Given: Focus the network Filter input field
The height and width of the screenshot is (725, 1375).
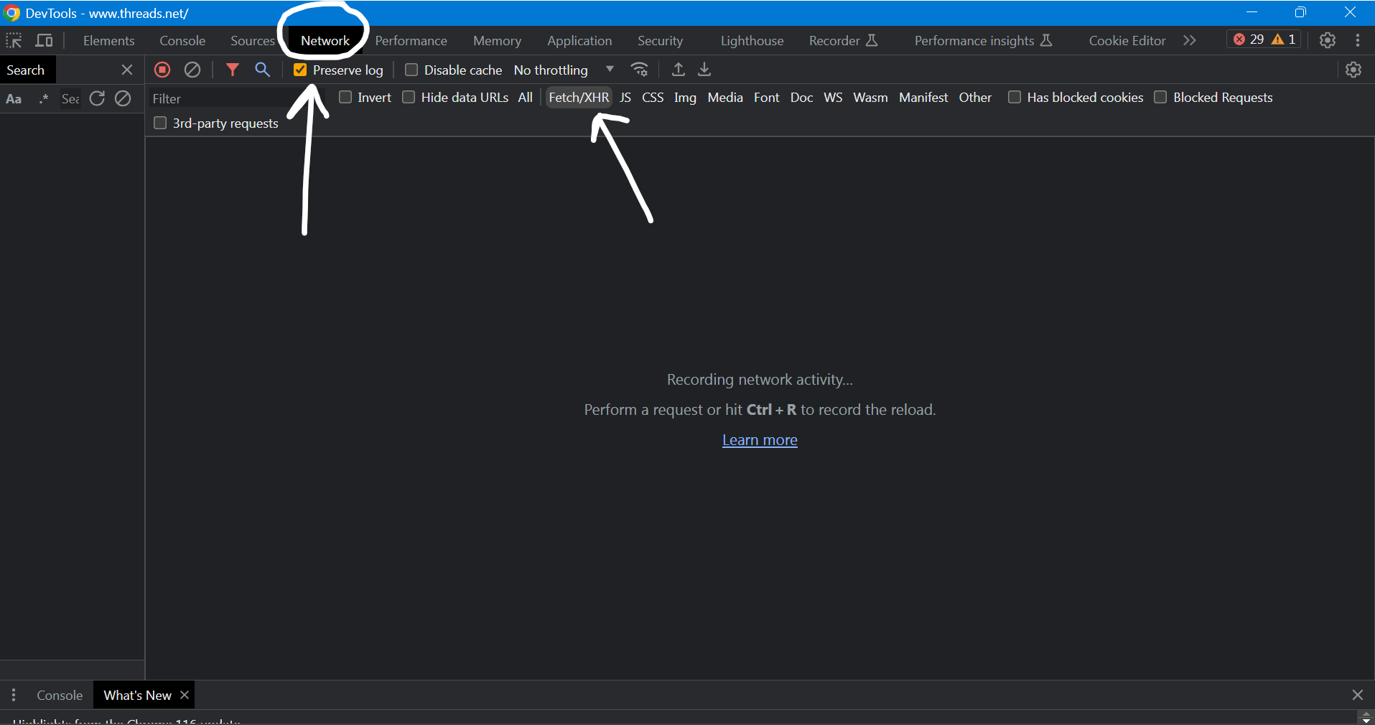Looking at the screenshot, I should click(237, 98).
